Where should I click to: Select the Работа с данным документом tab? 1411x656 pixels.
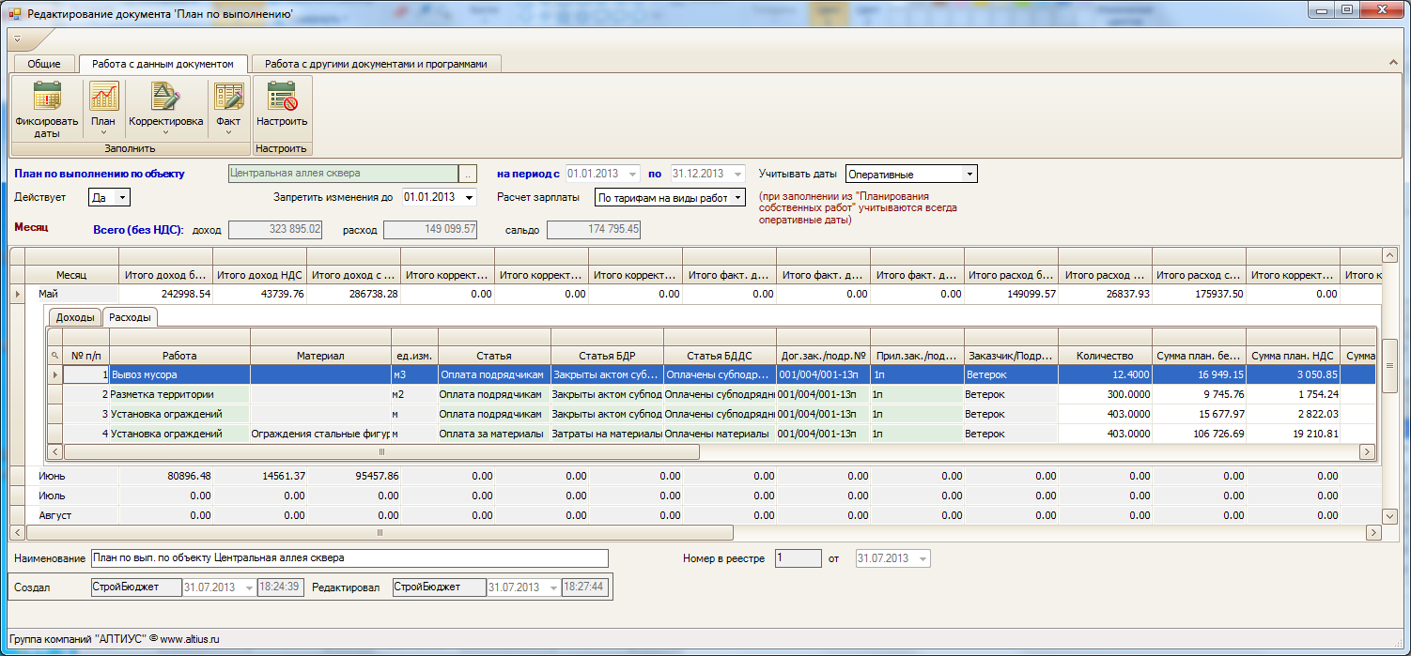[163, 64]
